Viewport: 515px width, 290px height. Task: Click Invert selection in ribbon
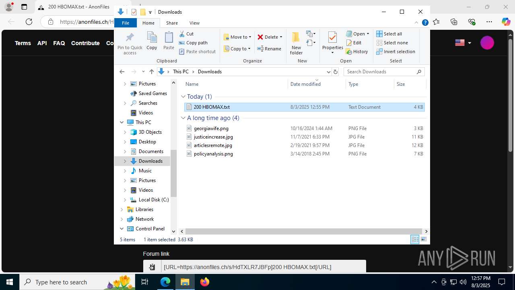point(396,52)
